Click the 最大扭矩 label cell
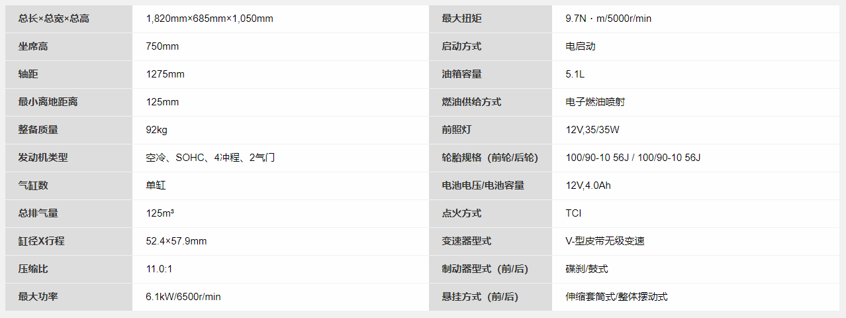Image resolution: width=846 pixels, height=318 pixels. (491, 19)
